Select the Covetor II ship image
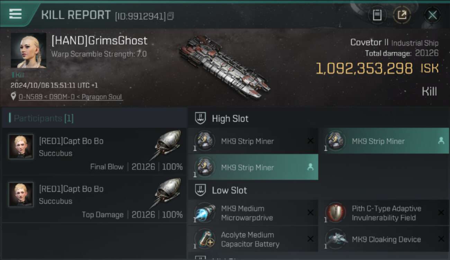This screenshot has height=260, width=450. click(x=224, y=67)
